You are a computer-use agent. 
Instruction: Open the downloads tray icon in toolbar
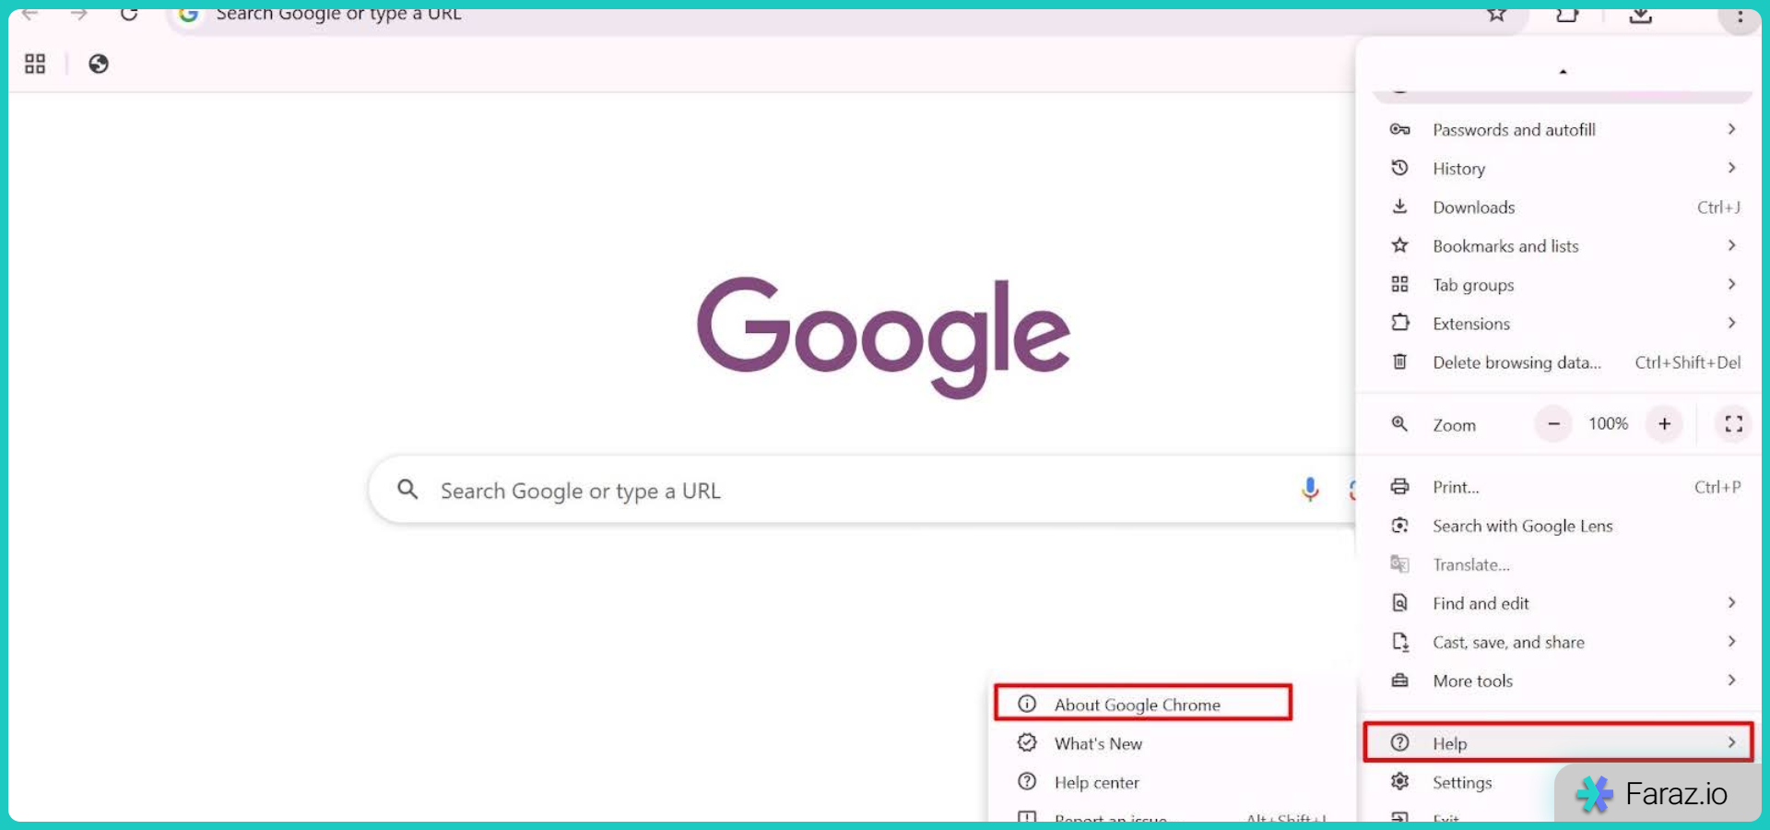pyautogui.click(x=1640, y=15)
